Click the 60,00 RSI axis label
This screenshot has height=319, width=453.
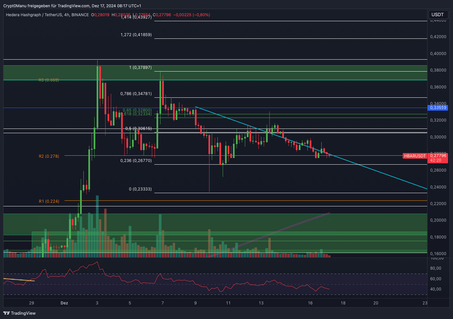(436, 279)
